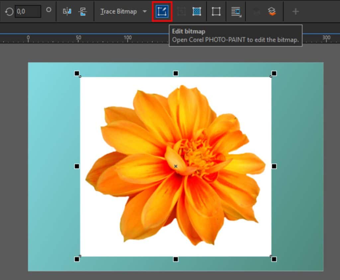Open the Trace Bitmap dropdown arrow
The image size is (340, 280).
(x=144, y=12)
